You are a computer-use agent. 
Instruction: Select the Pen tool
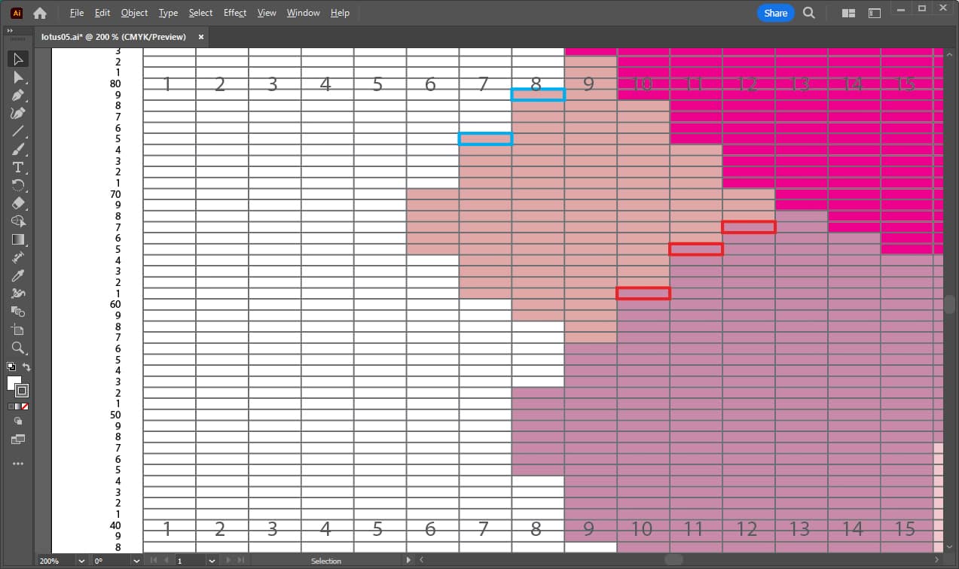(x=18, y=95)
